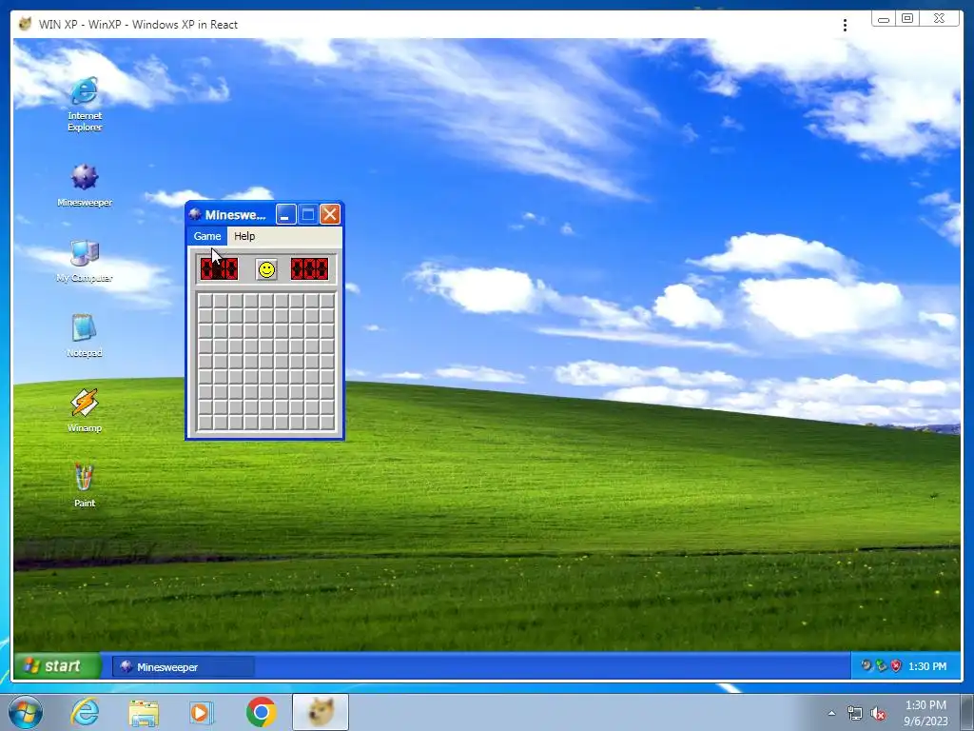
Task: Show hidden icons arrow in Windows 7 tray
Action: [831, 713]
